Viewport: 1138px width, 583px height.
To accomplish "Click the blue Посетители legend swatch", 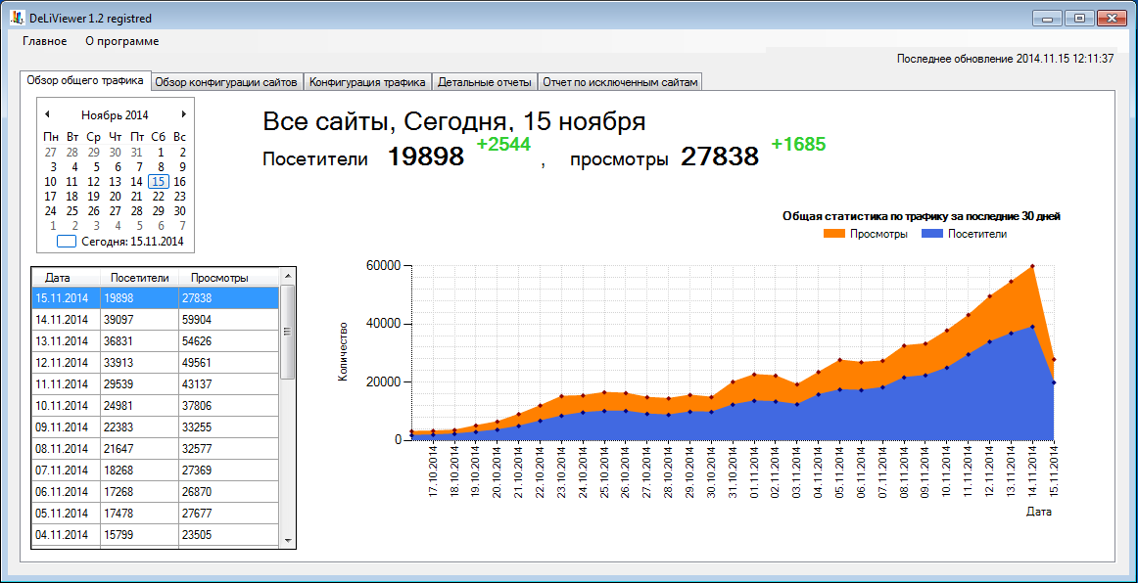I will tap(931, 234).
